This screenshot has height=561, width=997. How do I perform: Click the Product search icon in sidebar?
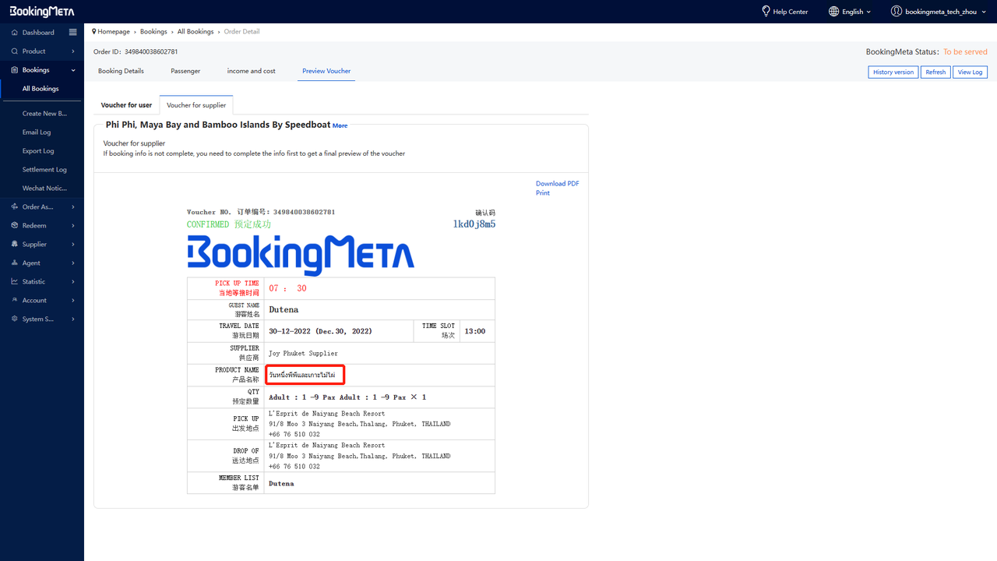[x=14, y=51]
